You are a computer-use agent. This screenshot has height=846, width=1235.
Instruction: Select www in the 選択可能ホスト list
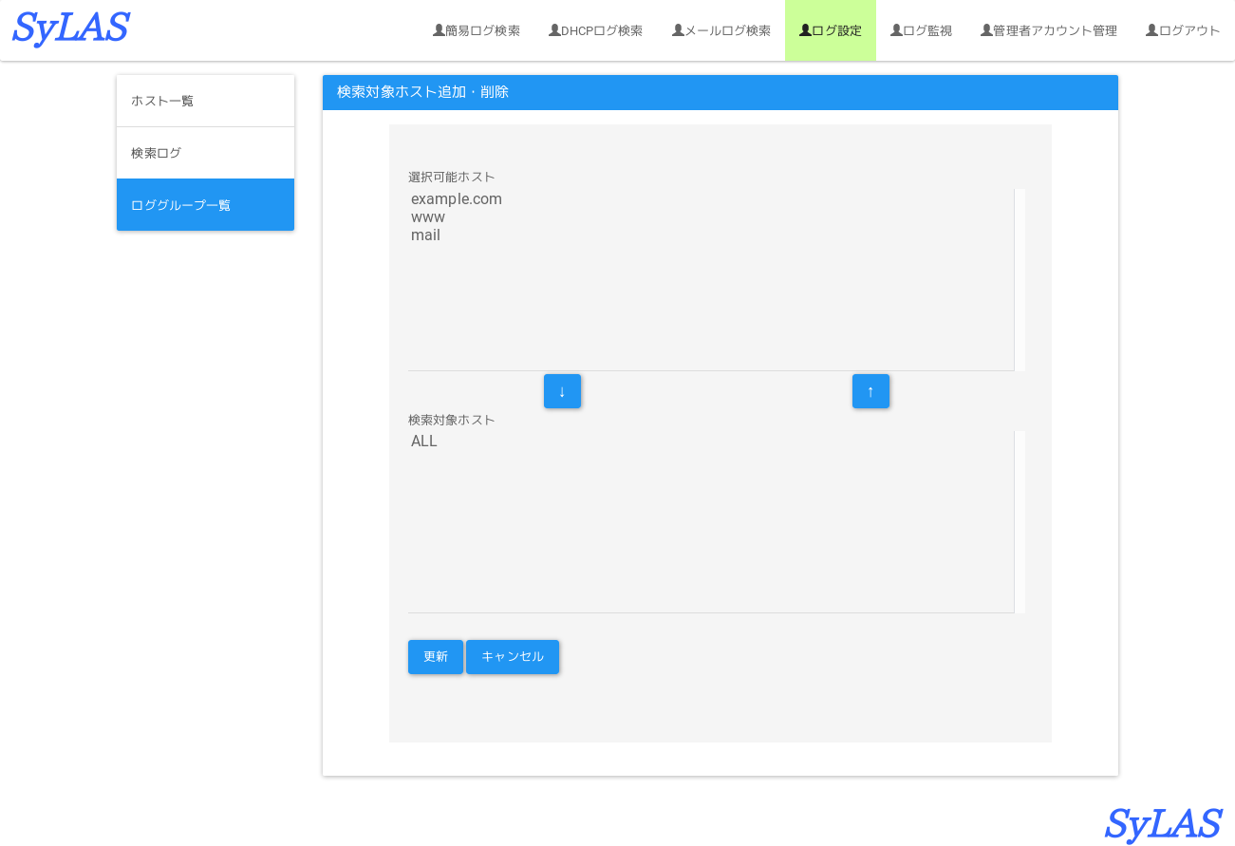click(x=711, y=217)
